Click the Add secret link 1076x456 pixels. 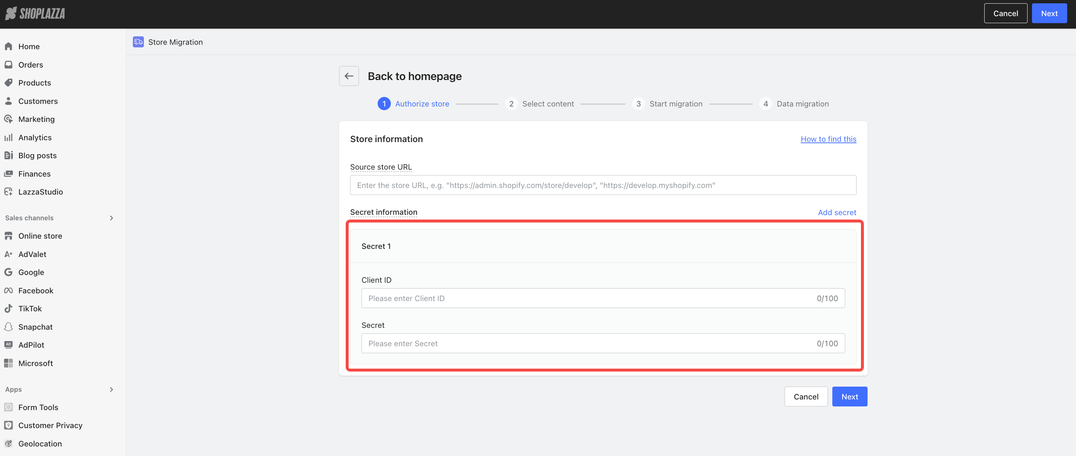(837, 212)
